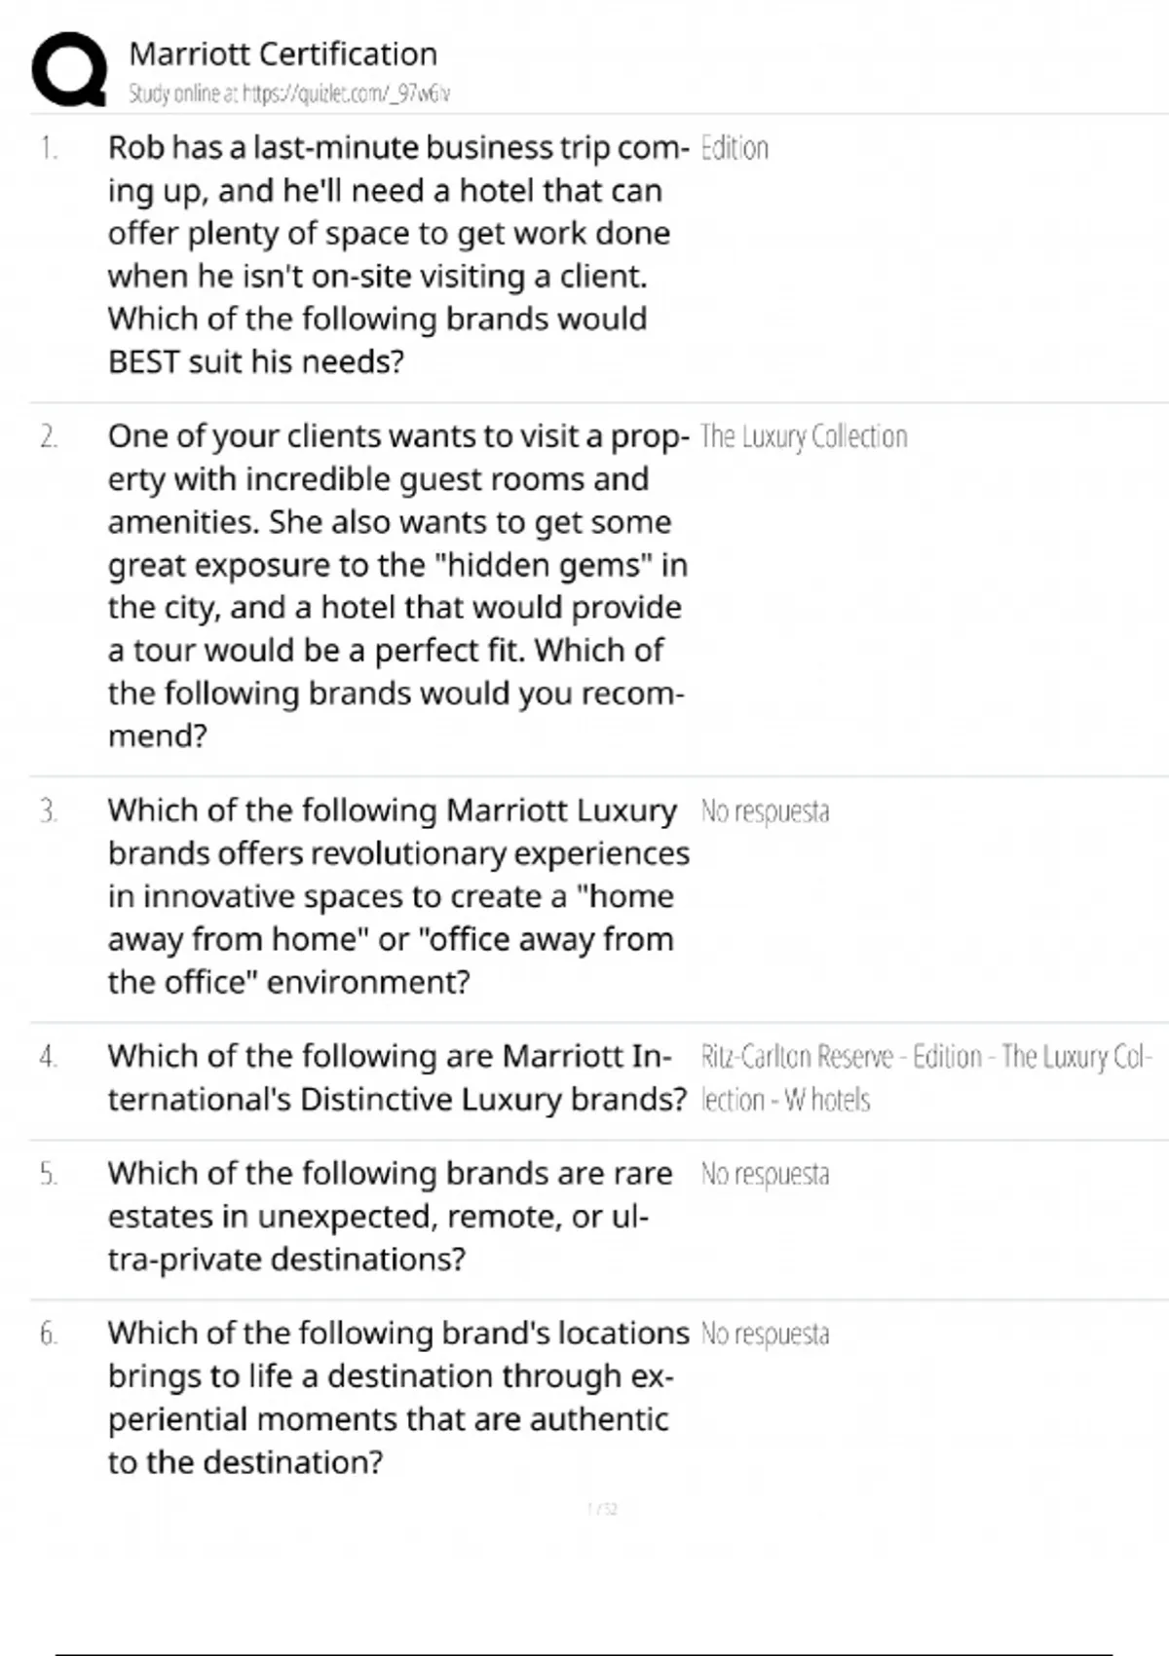Click the number 4 list marker
This screenshot has height=1656, width=1169.
(x=49, y=1057)
